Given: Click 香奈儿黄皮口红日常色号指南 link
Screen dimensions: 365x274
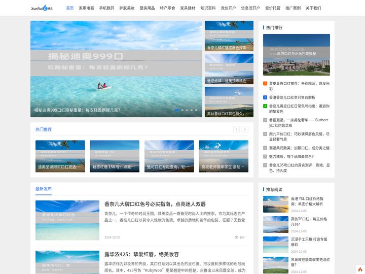Looking at the screenshot, I should 299,109.
